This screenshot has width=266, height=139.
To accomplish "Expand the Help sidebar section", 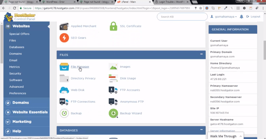I will pyautogui.click(x=27, y=131).
